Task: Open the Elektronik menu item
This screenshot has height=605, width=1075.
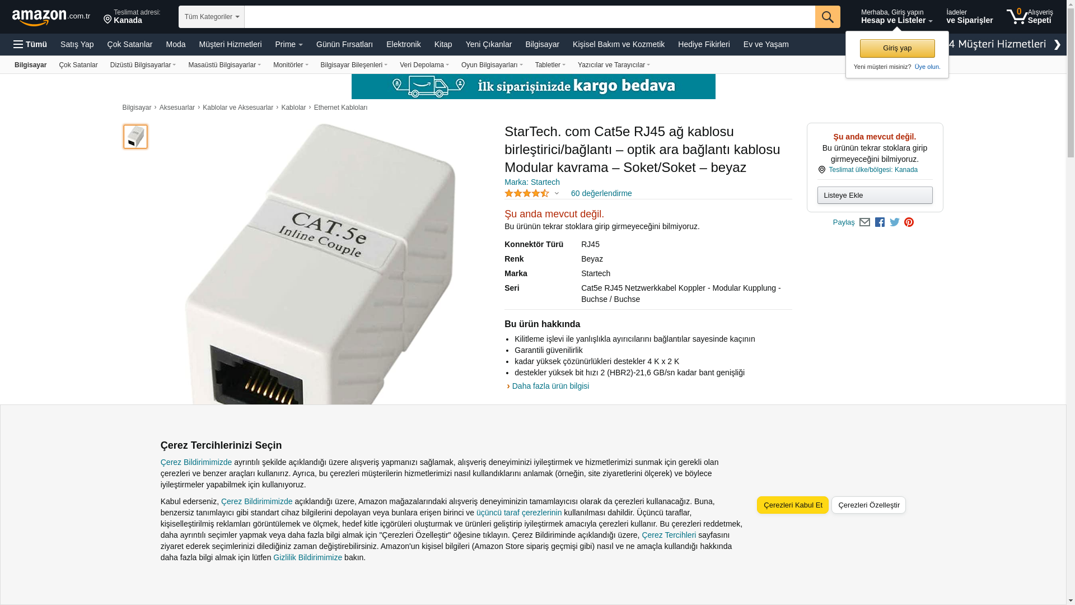Action: [403, 44]
